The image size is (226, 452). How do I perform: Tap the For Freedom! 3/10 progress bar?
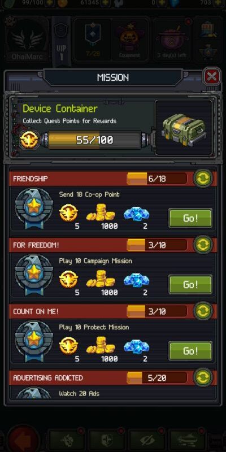click(x=157, y=245)
